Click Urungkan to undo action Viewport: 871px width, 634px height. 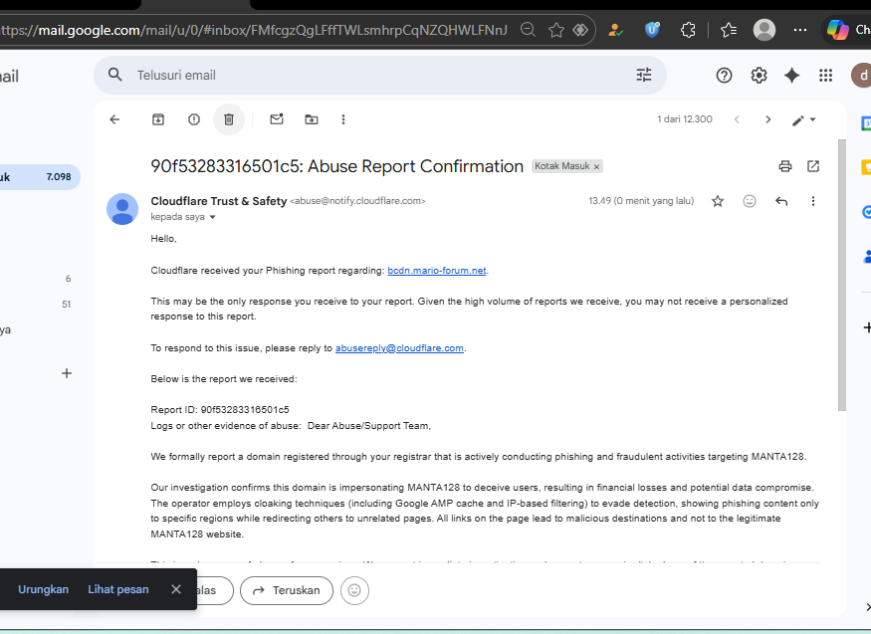point(44,589)
